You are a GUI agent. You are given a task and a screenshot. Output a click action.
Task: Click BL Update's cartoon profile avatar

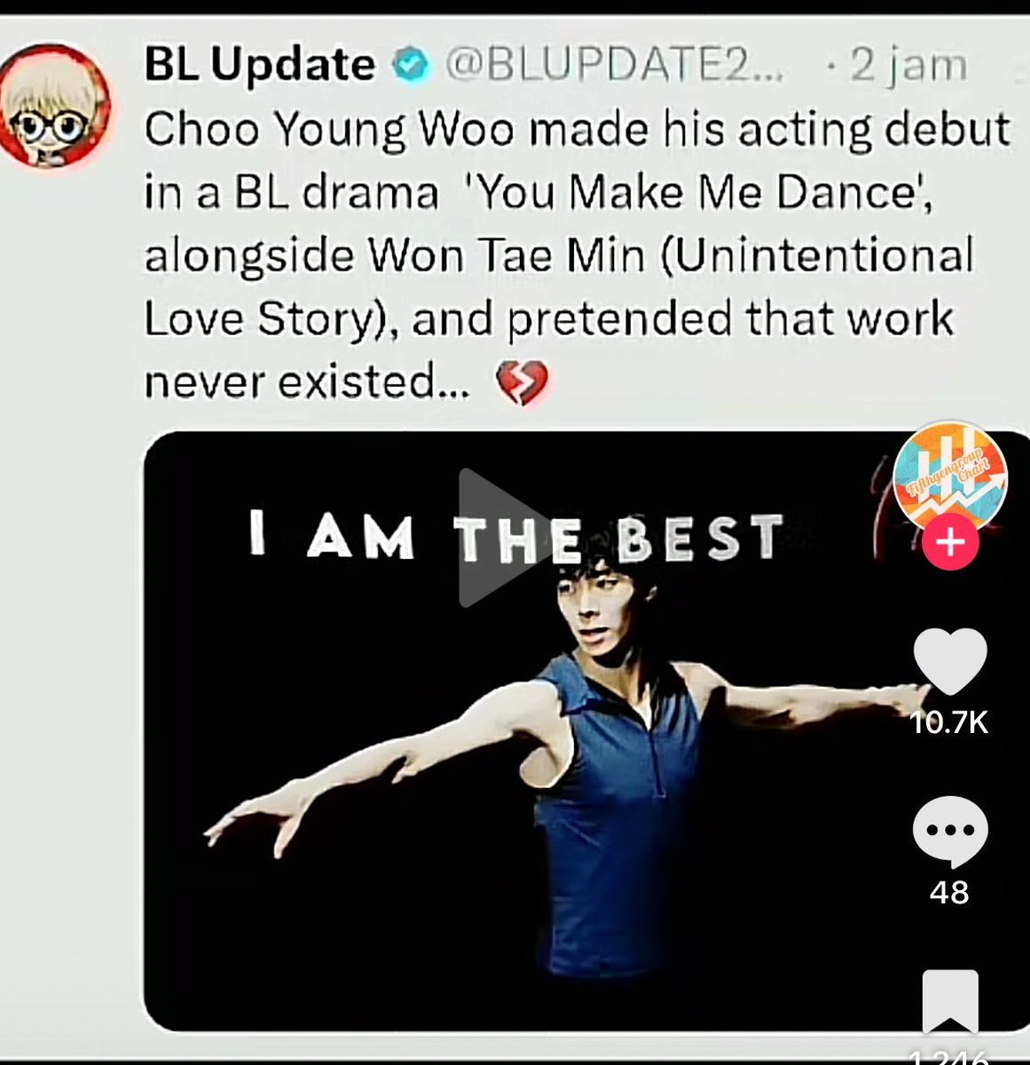pyautogui.click(x=57, y=106)
